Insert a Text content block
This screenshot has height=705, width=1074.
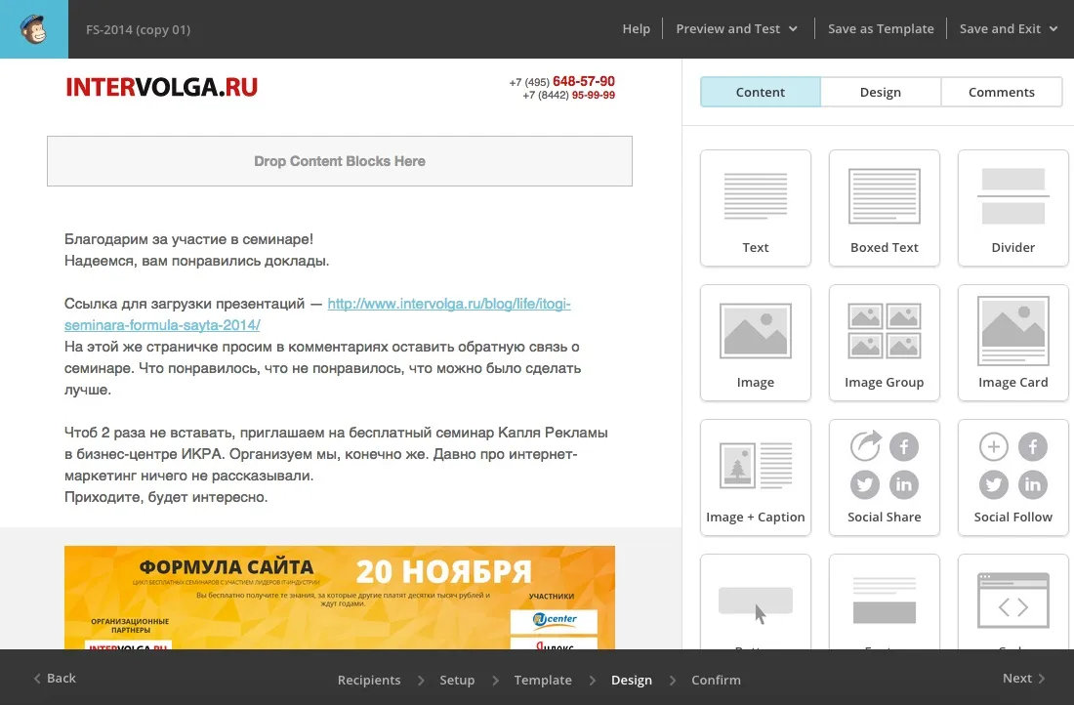(755, 207)
